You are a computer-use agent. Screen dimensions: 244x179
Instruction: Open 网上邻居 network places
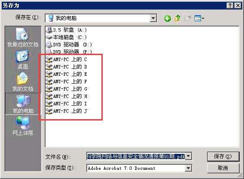23,126
